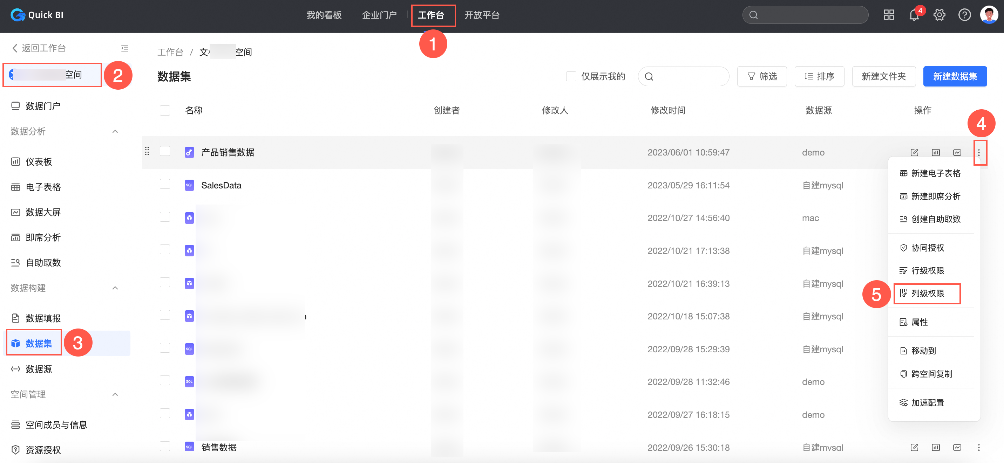Click the dataset search input field
Viewport: 1004px width, 463px height.
(x=688, y=76)
